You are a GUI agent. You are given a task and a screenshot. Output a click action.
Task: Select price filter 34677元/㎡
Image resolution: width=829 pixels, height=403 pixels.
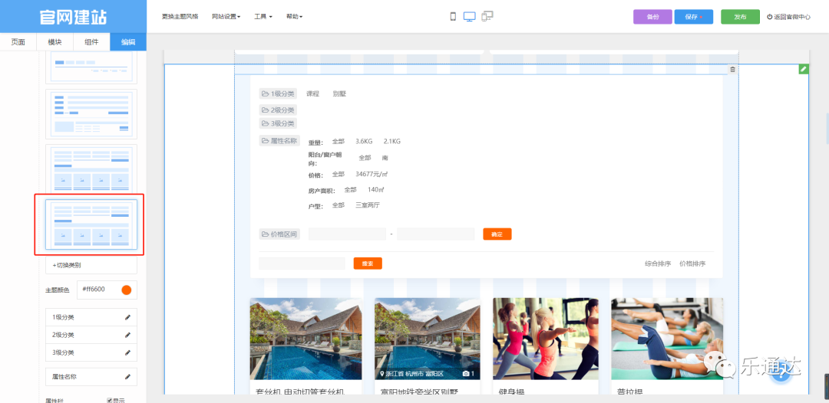(372, 174)
